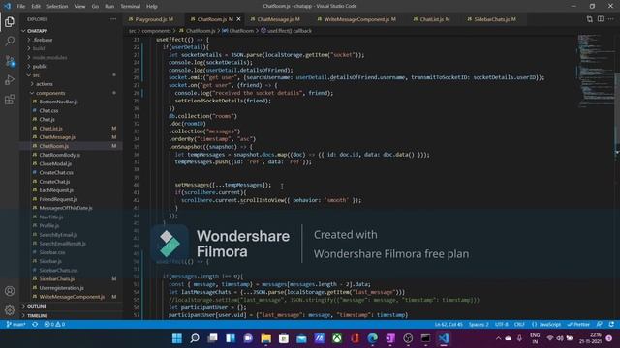Open the Run menu
This screenshot has height=348, width=620.
coord(109,7)
